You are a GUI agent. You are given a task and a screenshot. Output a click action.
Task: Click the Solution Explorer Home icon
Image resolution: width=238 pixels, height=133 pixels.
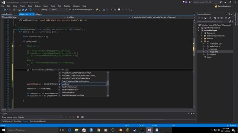coord(205,18)
